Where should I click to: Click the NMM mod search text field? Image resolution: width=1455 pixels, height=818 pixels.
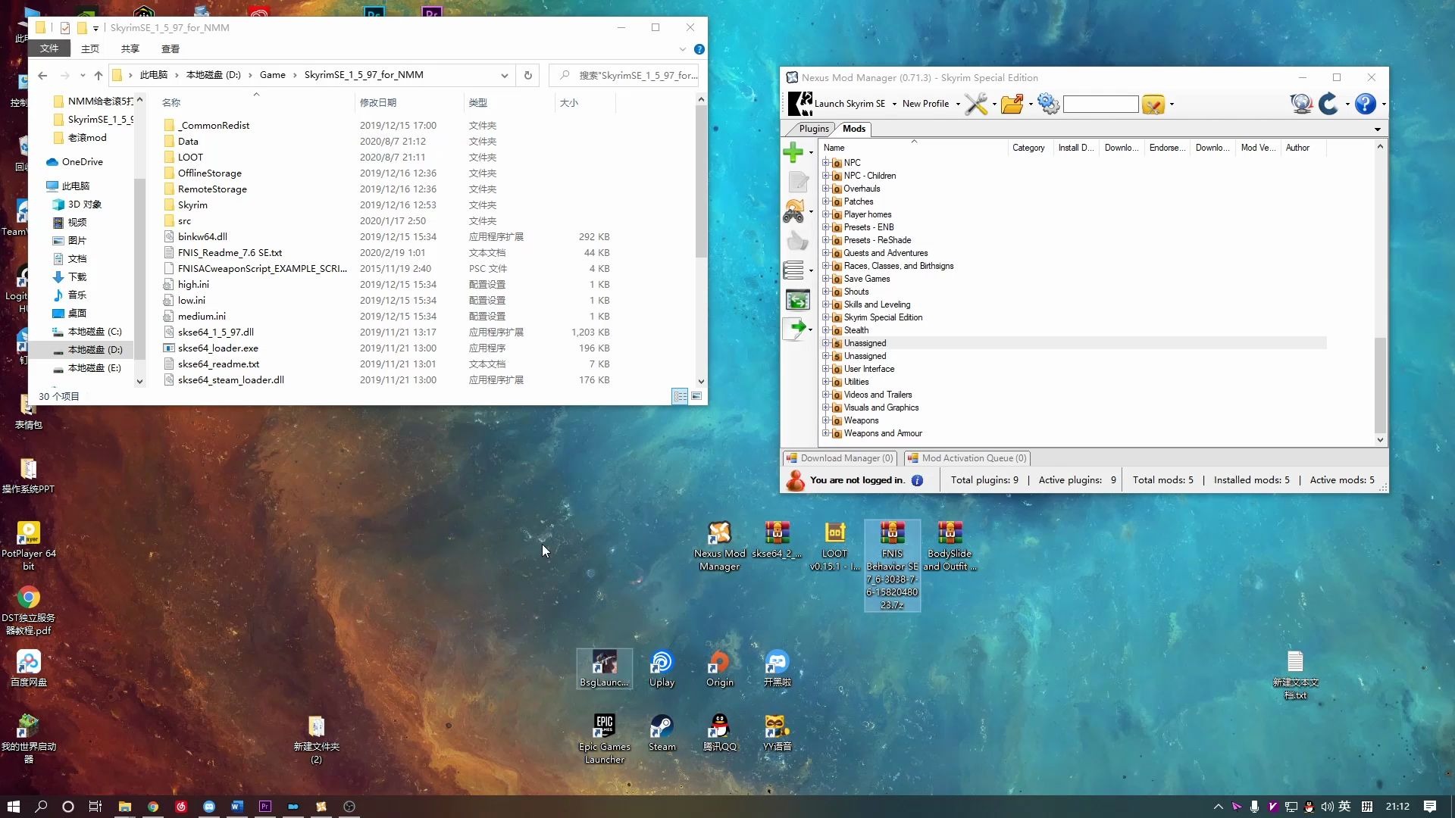point(1100,104)
